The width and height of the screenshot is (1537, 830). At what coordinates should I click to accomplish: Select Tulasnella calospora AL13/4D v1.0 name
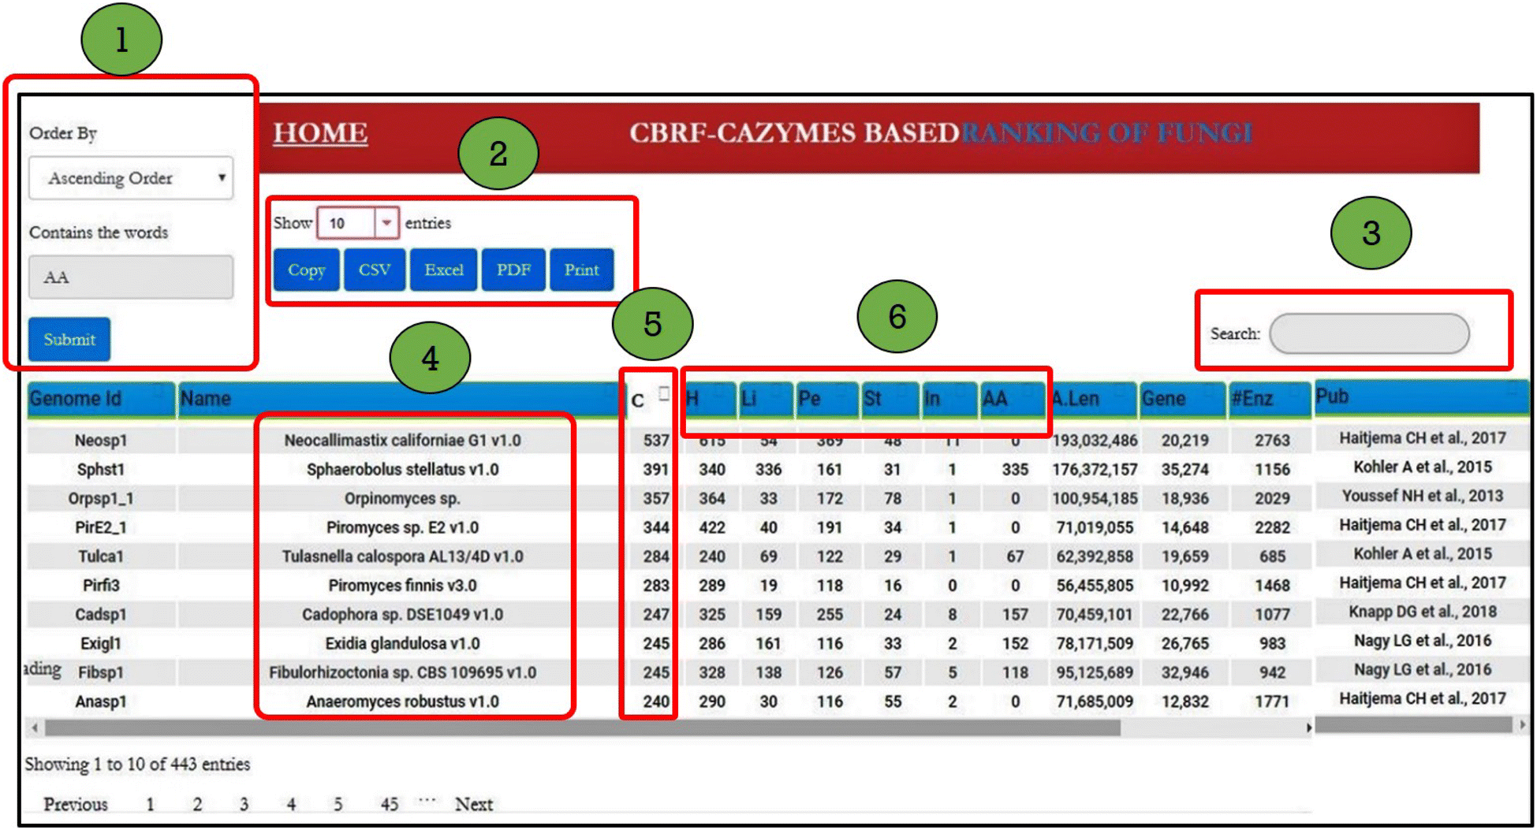(x=402, y=556)
